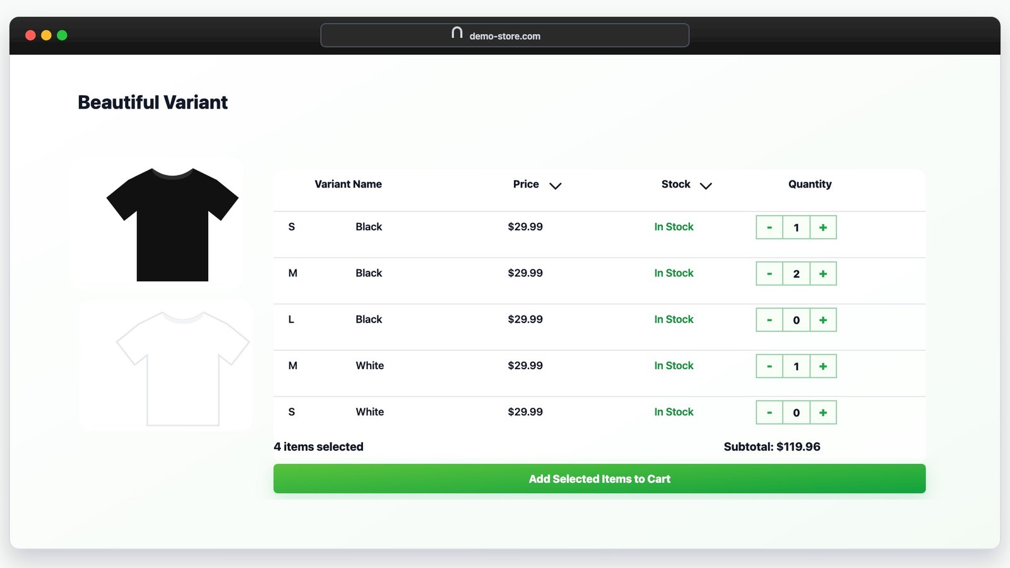Decrease quantity for S Black variant

[769, 227]
